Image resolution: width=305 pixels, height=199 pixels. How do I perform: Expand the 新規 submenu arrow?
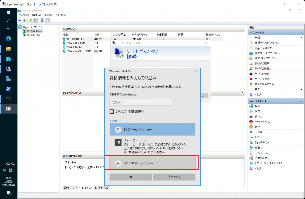301,38
